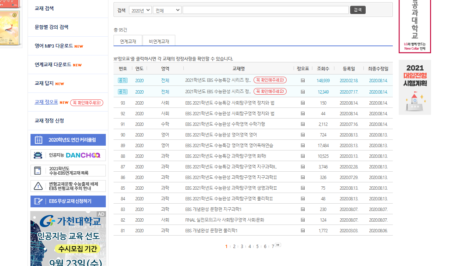Go to page 4 of results
The width and height of the screenshot is (463, 266).
(250, 247)
